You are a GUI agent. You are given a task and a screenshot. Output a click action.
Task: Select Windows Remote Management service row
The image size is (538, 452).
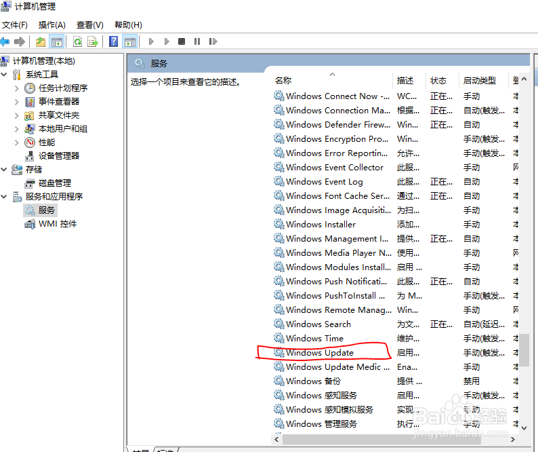396,309
